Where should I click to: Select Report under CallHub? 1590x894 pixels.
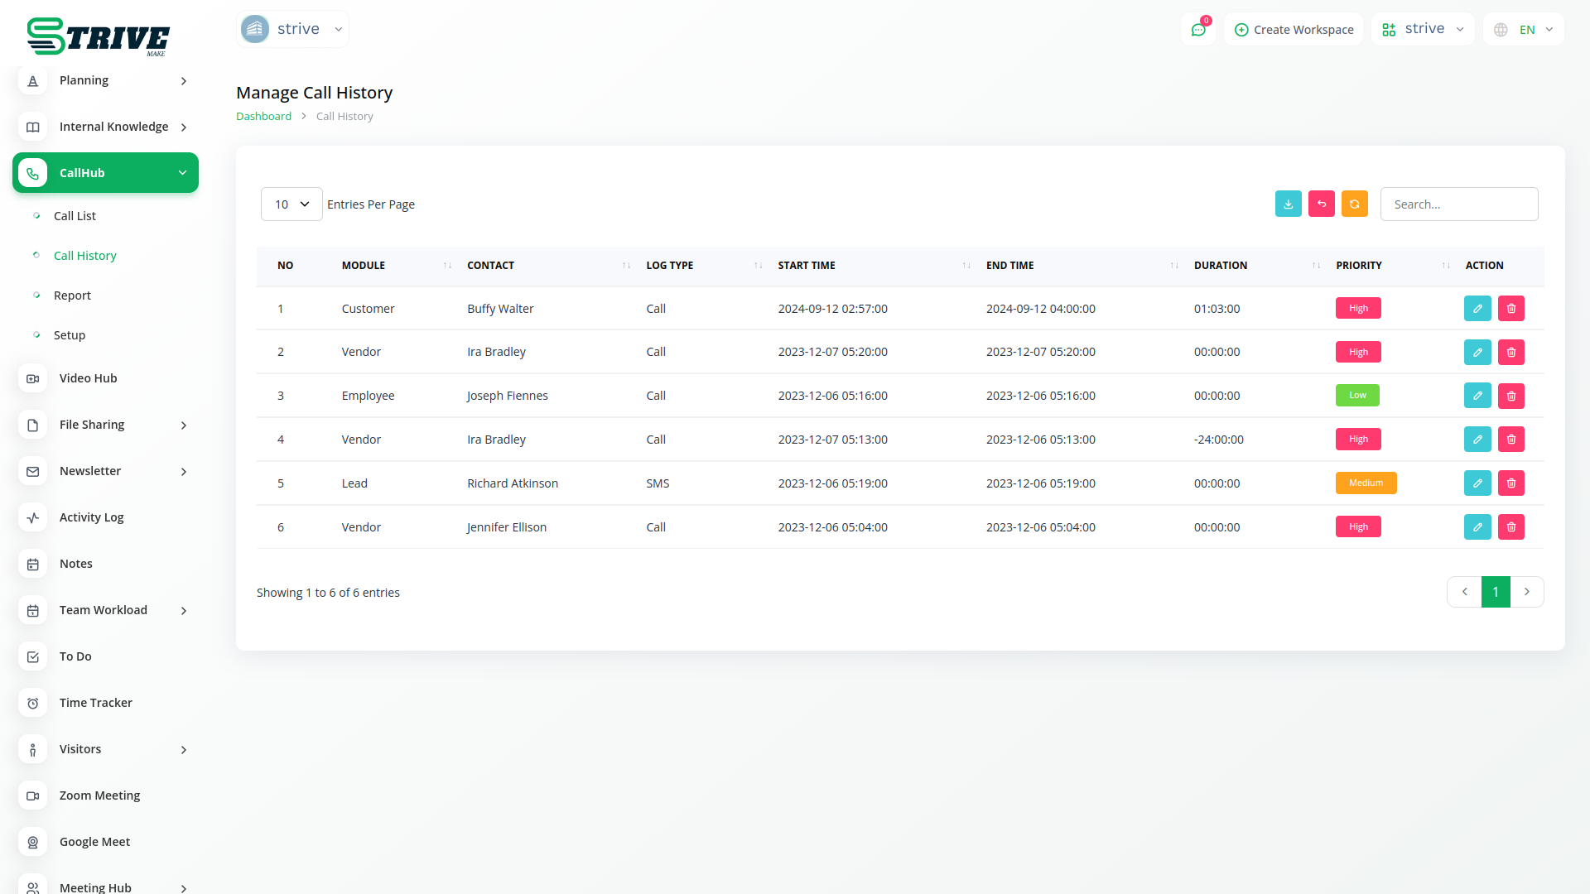click(x=72, y=296)
